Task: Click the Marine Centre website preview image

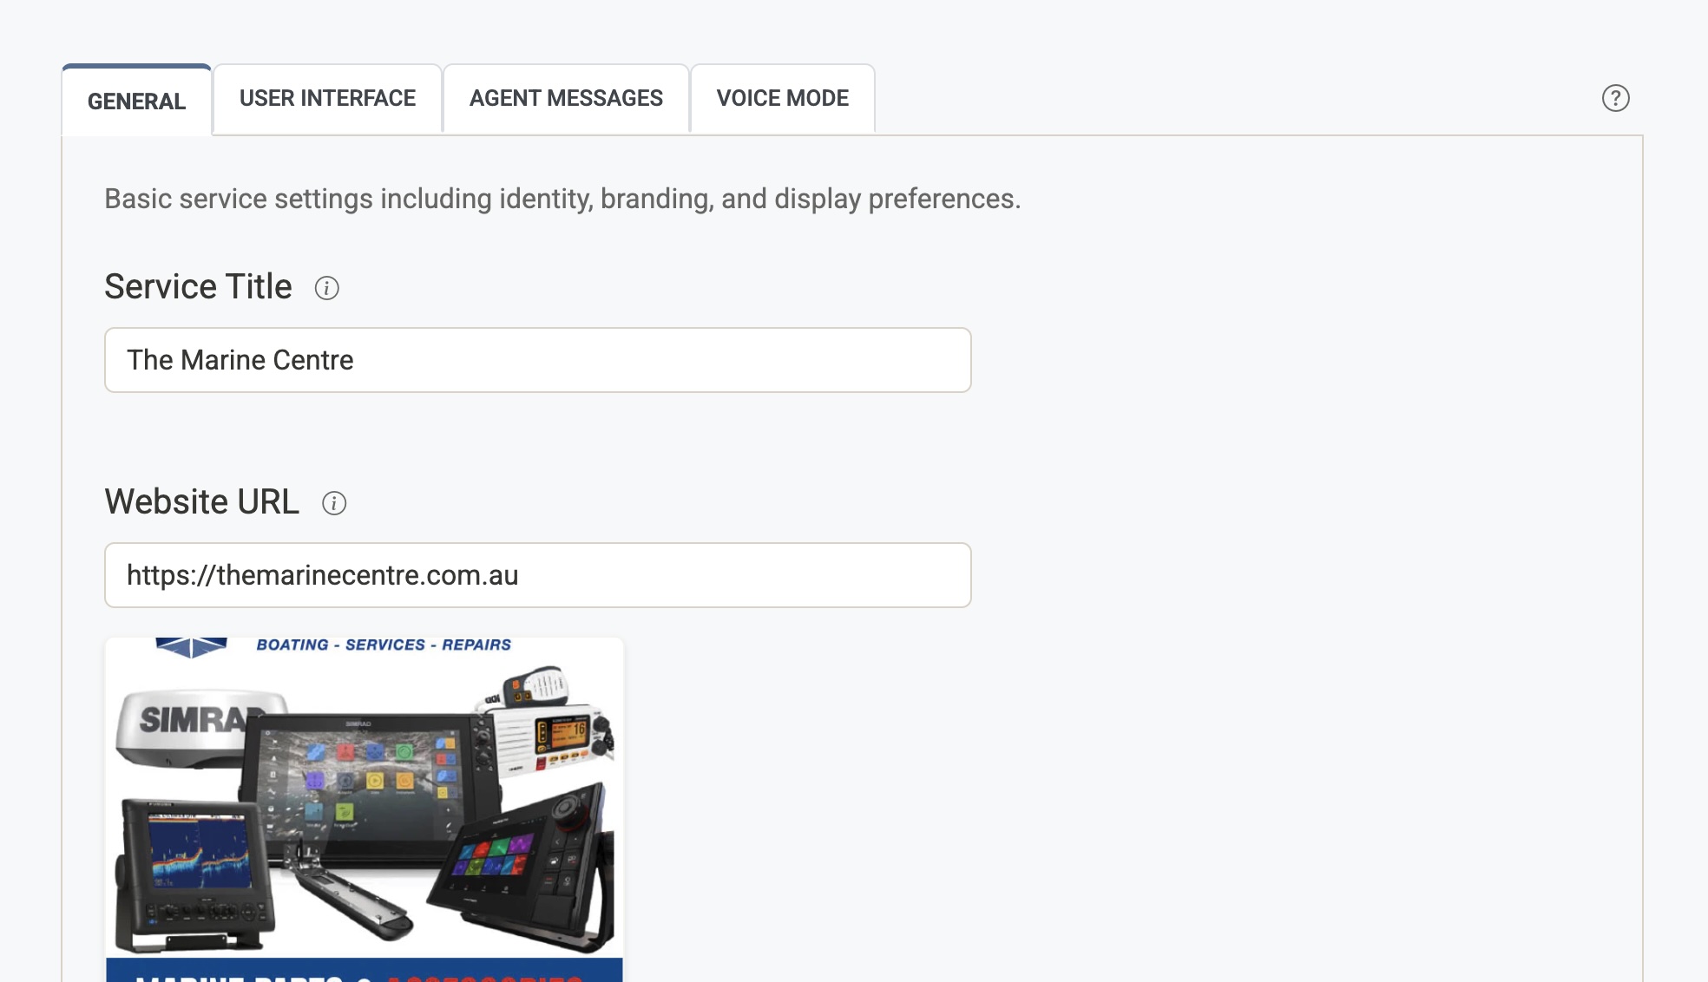Action: point(364,807)
